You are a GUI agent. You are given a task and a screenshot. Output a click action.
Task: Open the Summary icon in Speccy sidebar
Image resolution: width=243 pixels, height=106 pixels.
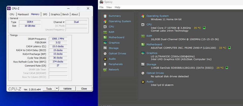(x=105, y=16)
